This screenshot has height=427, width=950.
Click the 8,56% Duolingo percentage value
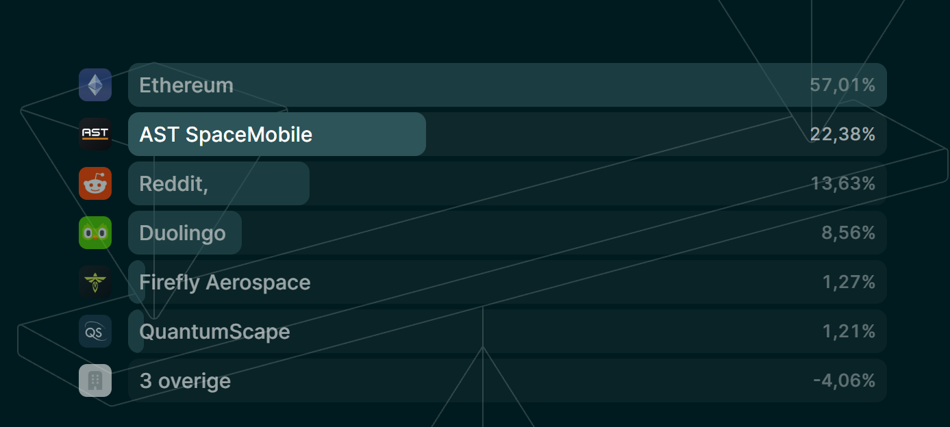(x=848, y=233)
